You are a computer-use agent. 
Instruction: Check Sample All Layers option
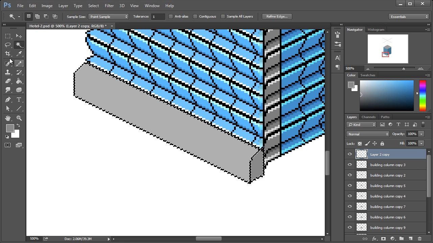(223, 17)
